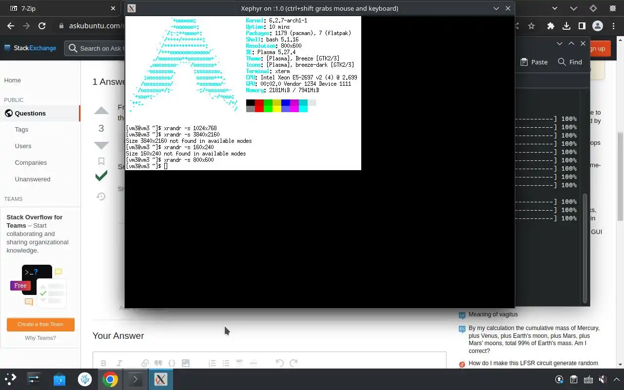Image resolution: width=624 pixels, height=390 pixels.
Task: Click Find in the terminal window toolbar
Action: pyautogui.click(x=570, y=62)
